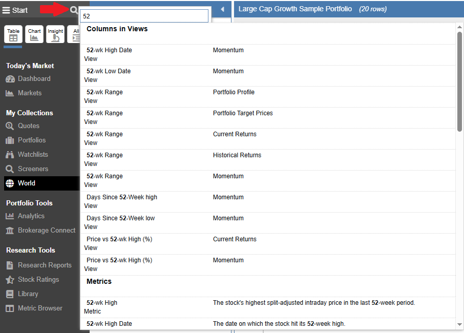Open the Start hamburger menu

tap(15, 10)
